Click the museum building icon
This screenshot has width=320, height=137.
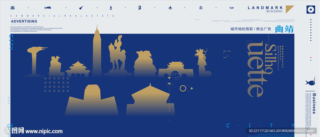tap(12, 8)
